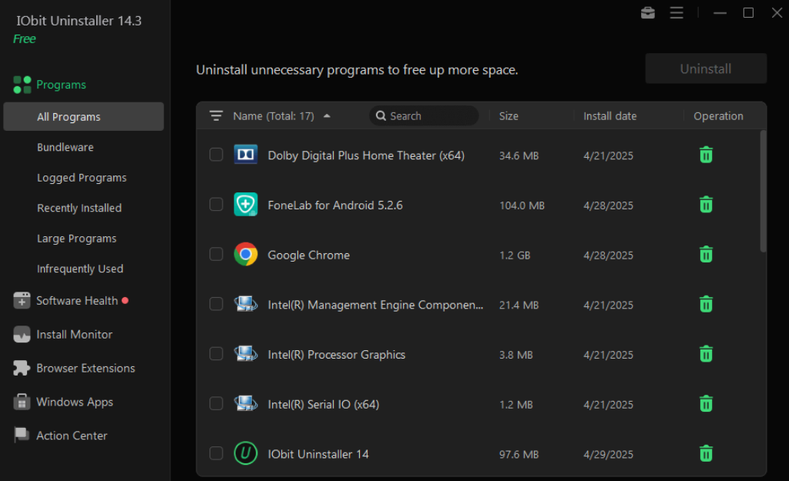Click the Intel Management Engine program icon
Screen dimensions: 789x481
tap(246, 304)
